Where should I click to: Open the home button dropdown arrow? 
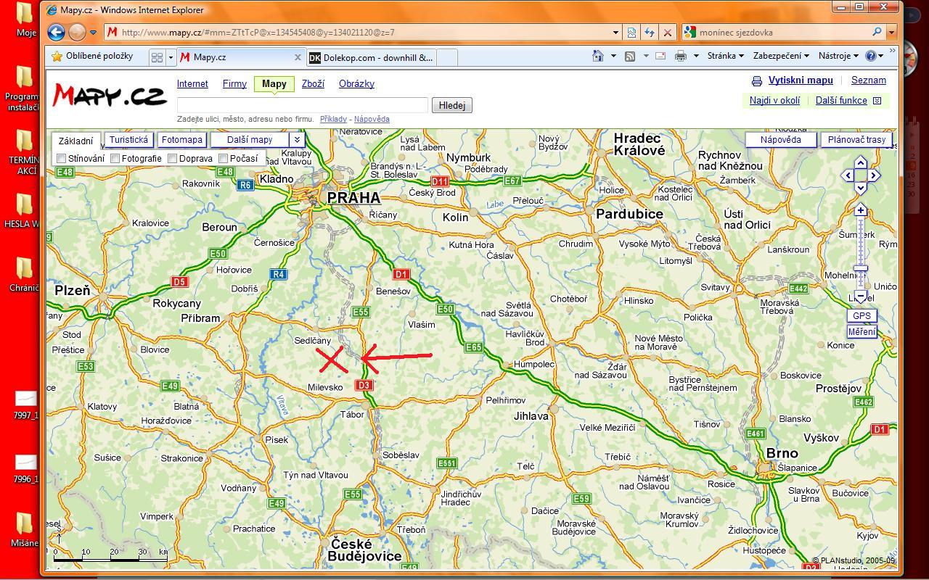click(613, 56)
